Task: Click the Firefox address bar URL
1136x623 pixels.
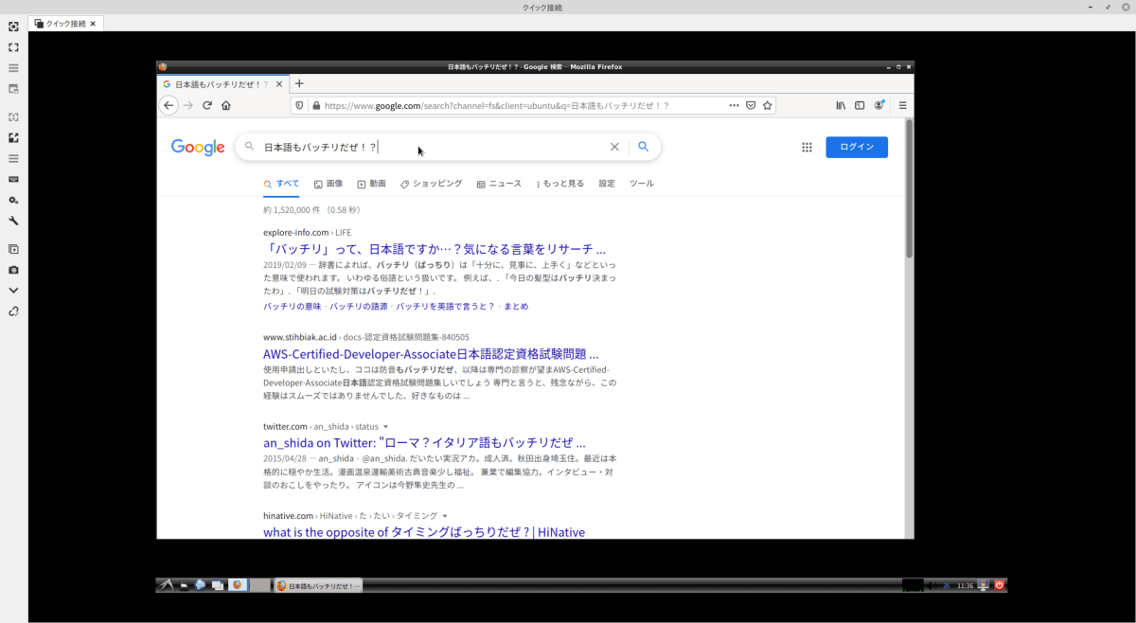Action: [497, 106]
